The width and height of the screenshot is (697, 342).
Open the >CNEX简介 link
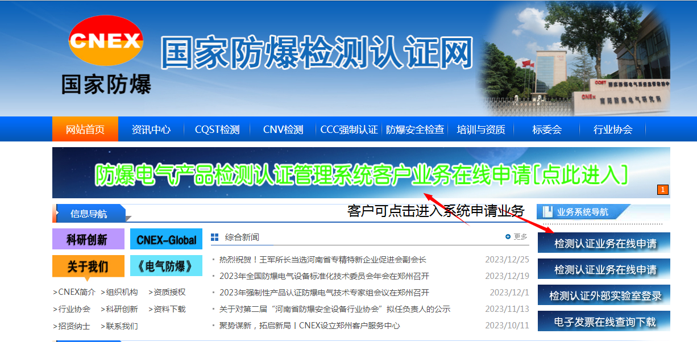tap(74, 293)
